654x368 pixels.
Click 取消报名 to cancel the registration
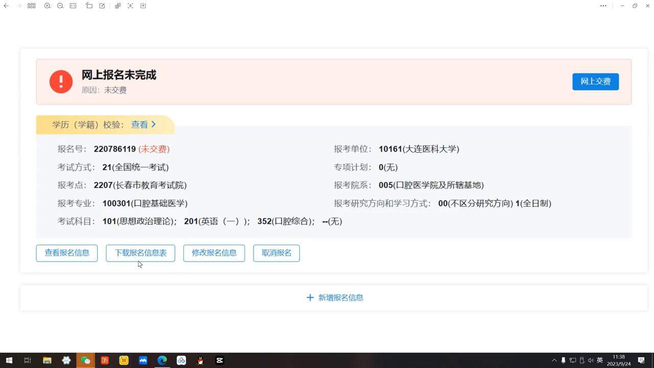pos(276,253)
